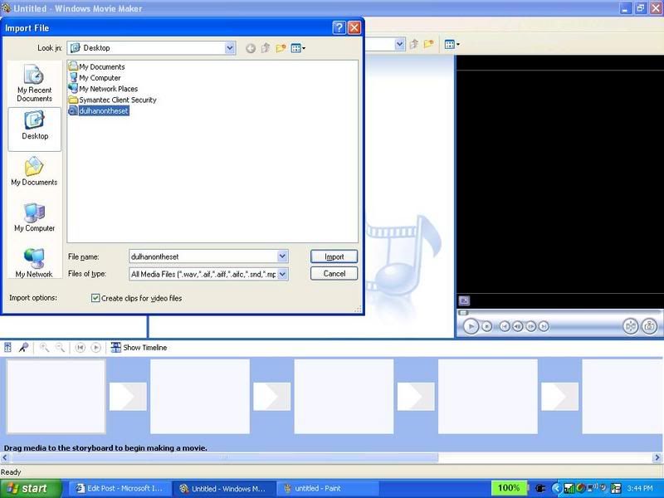Open My Network in the places bar
The width and height of the screenshot is (664, 498).
[x=34, y=262]
